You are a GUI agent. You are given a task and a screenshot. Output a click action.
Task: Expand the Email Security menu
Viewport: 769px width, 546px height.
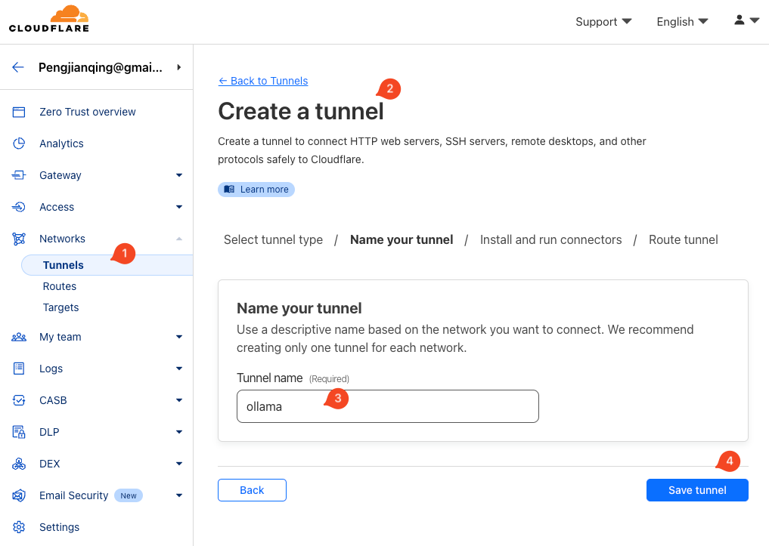[179, 495]
